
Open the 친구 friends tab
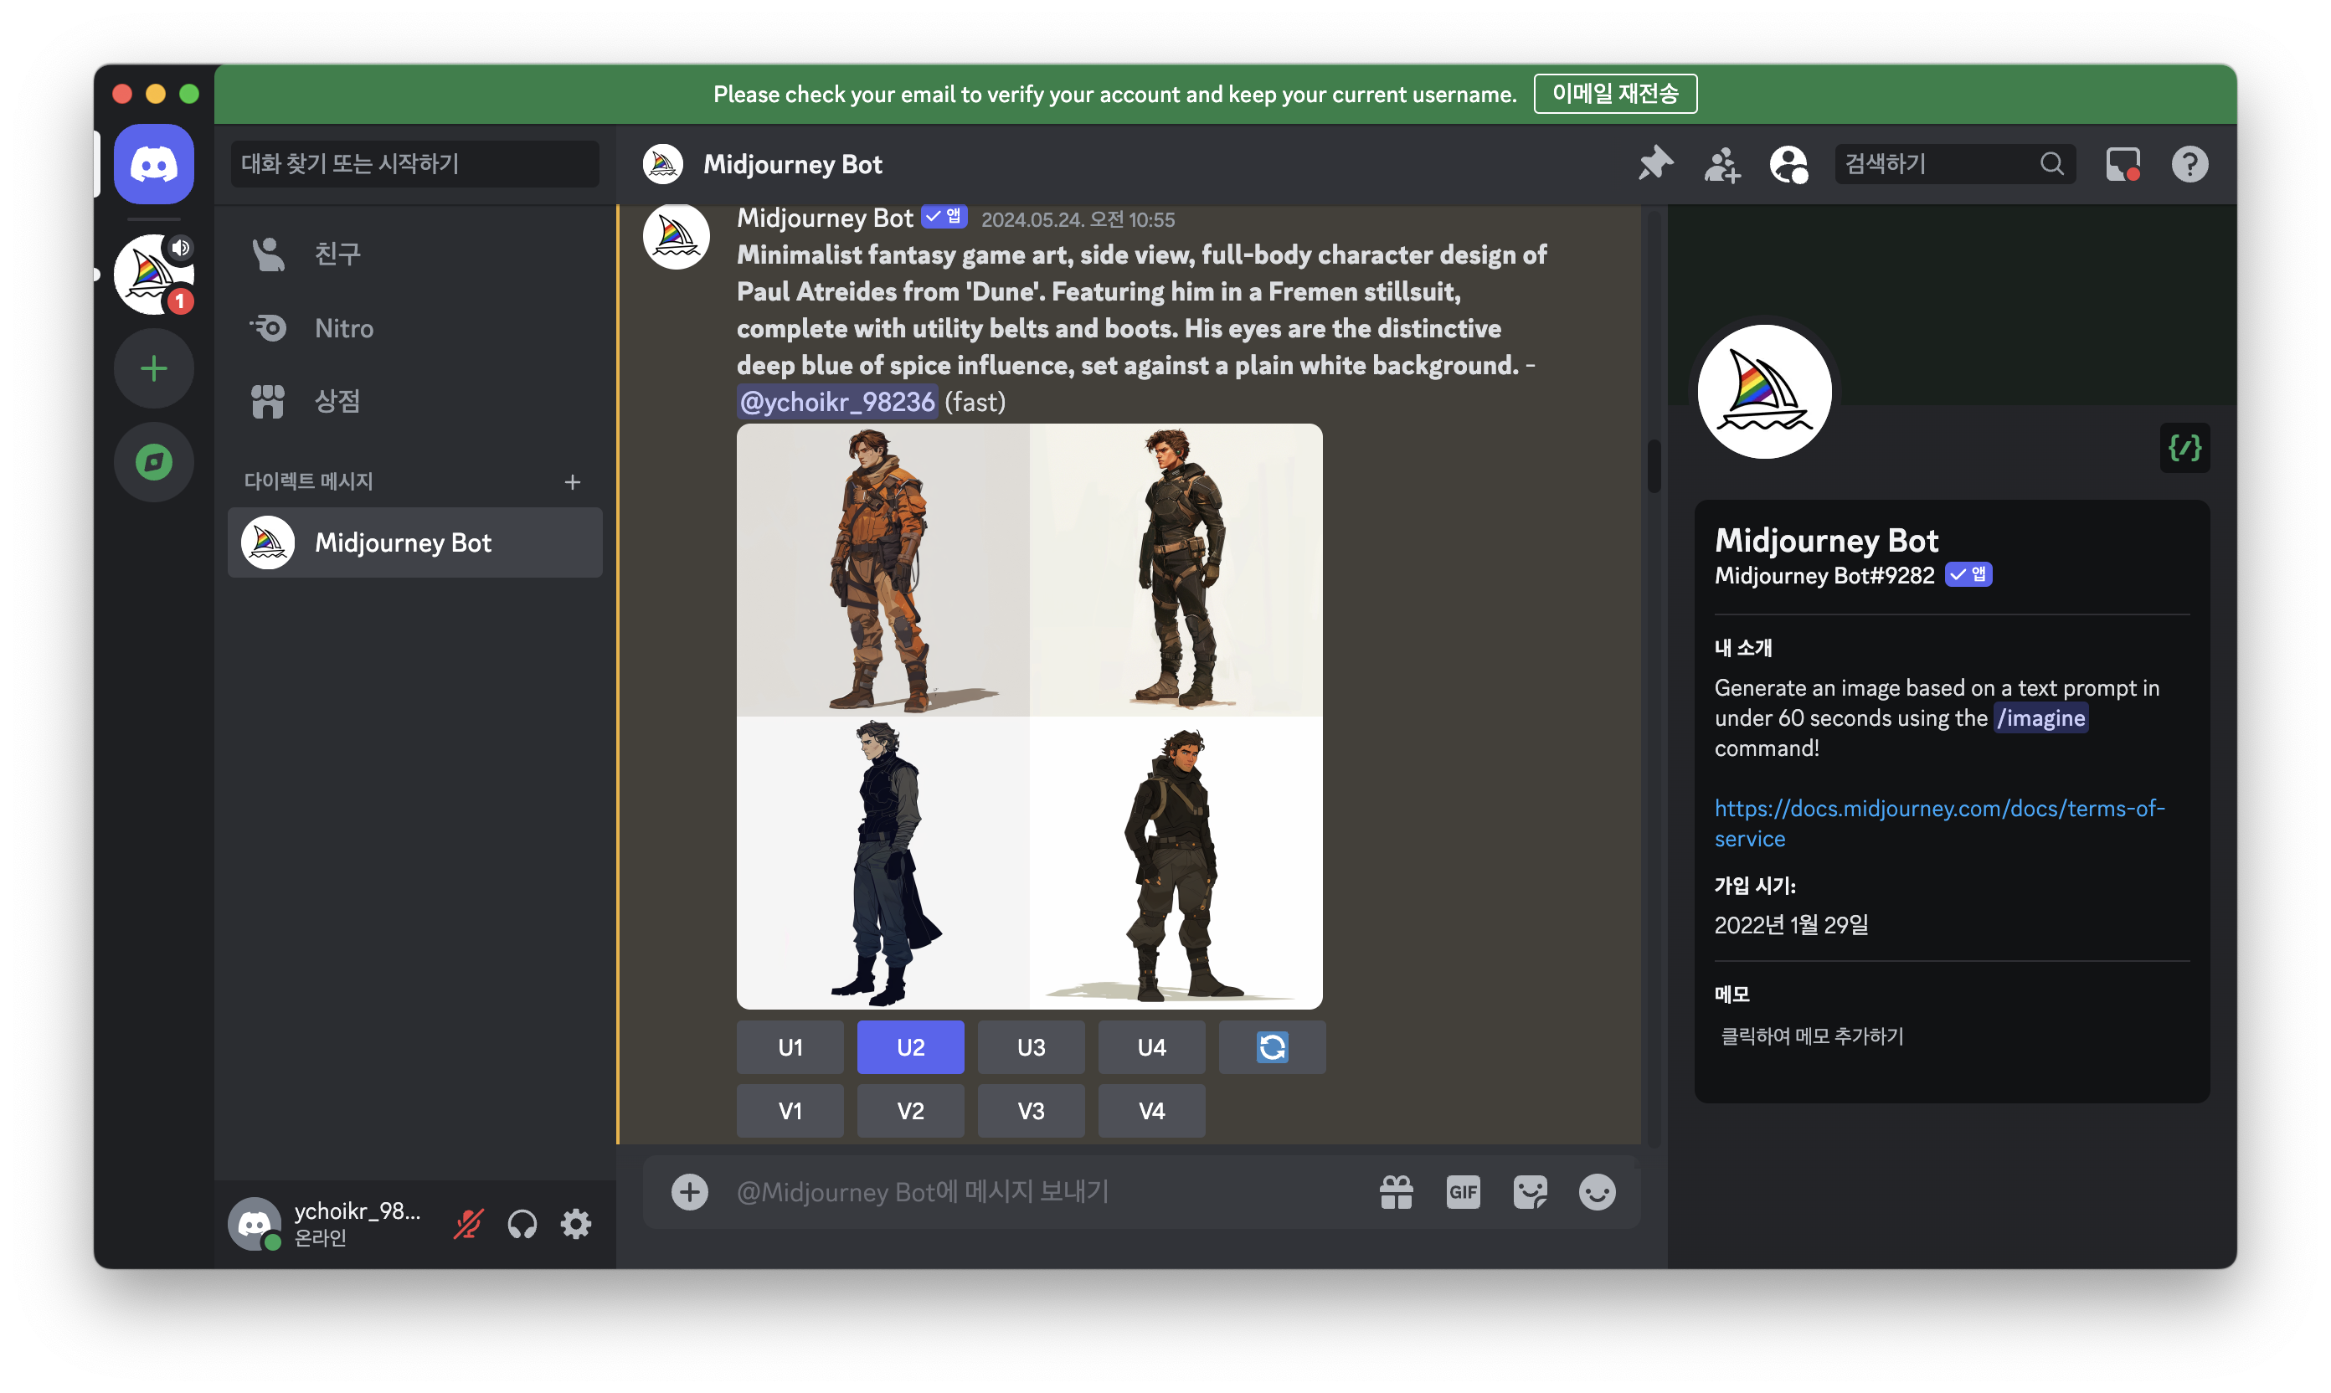point(336,254)
